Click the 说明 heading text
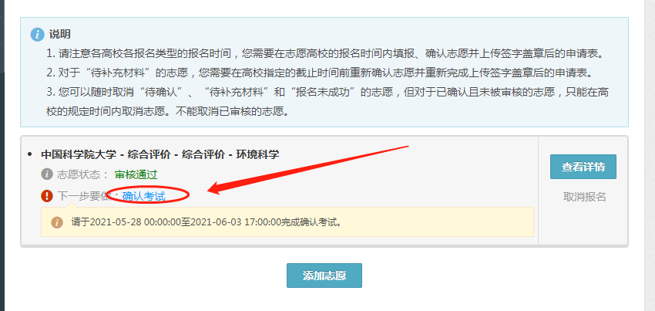655x311 pixels. click(60, 34)
